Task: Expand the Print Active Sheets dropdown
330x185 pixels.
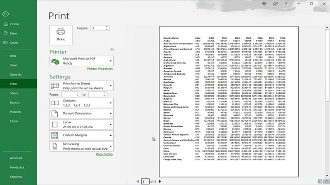Action: pos(81,86)
